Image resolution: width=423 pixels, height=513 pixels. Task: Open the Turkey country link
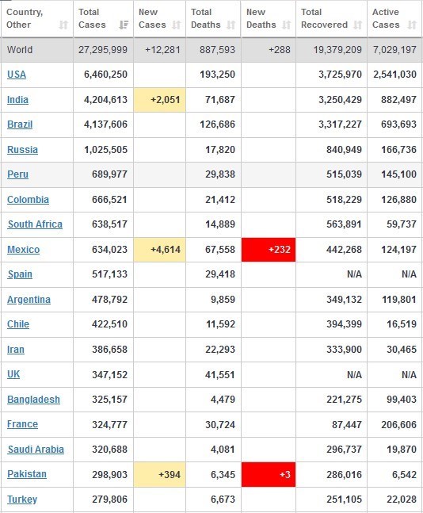[x=22, y=500]
